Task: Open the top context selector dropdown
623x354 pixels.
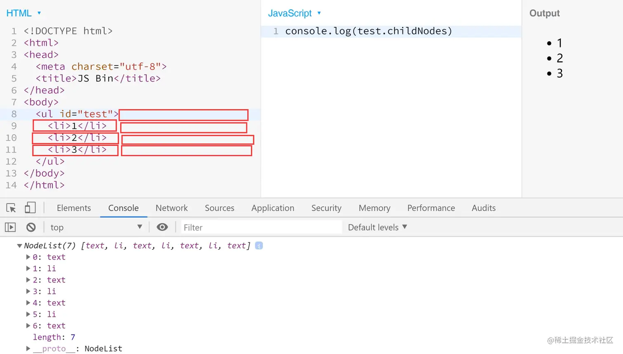Action: pos(96,227)
